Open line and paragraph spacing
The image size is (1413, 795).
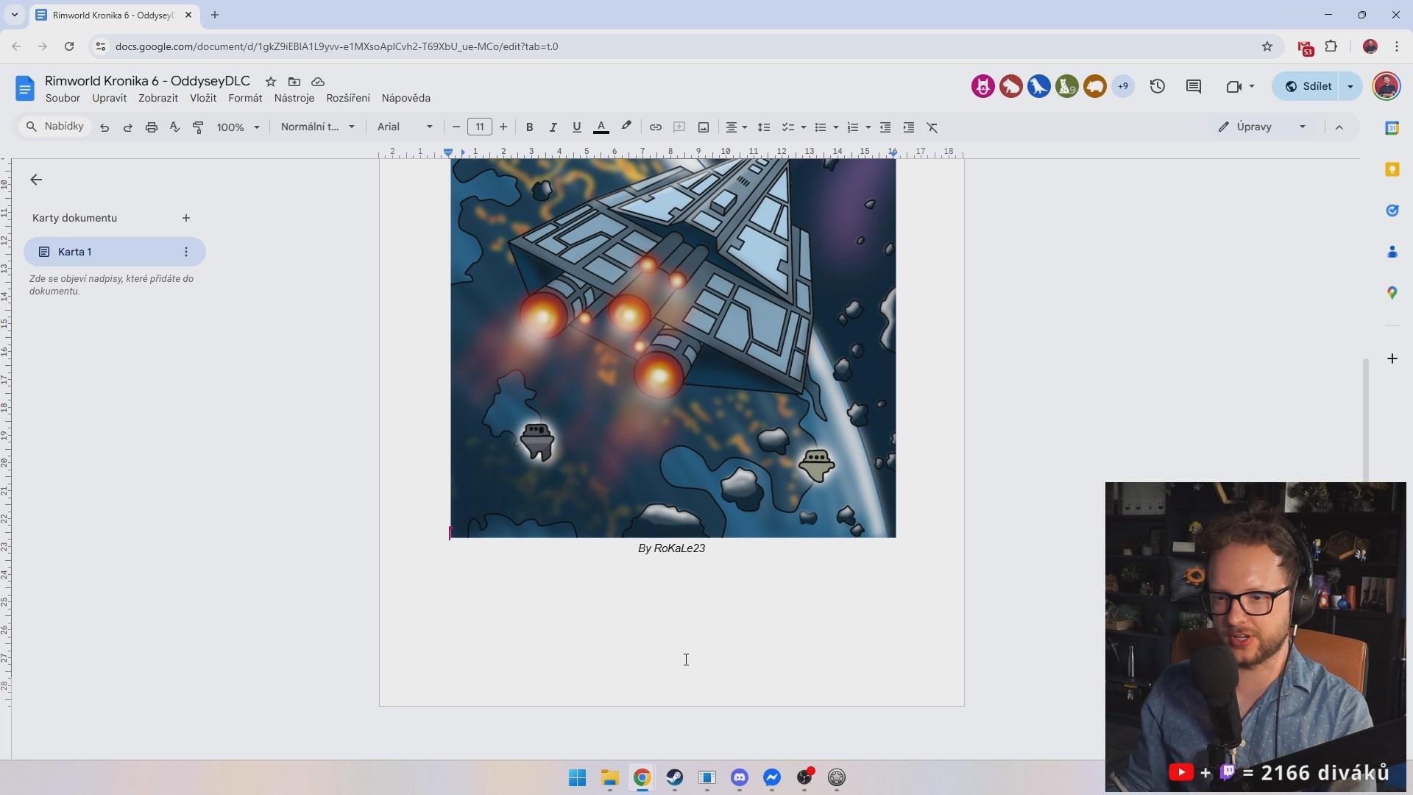coord(764,127)
